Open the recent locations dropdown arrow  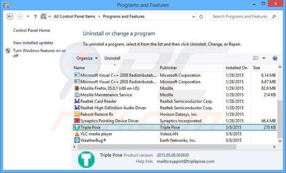pos(28,17)
